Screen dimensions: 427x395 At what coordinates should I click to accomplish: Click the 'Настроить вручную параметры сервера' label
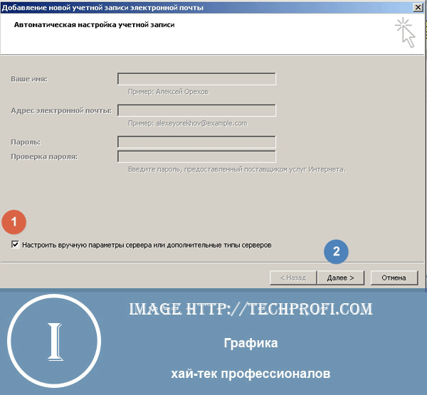tap(147, 245)
